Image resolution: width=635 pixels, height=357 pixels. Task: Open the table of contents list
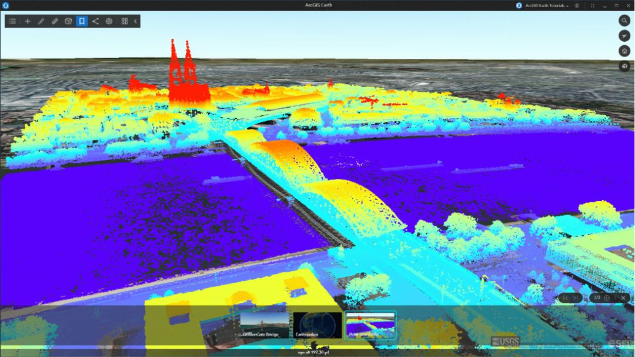click(x=12, y=21)
